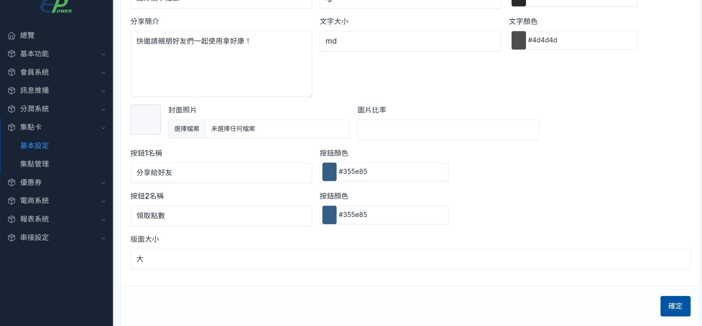Viewport: 702px width, 326px height.
Task: Click the cube icon next to 分潤系統
Action: point(12,109)
